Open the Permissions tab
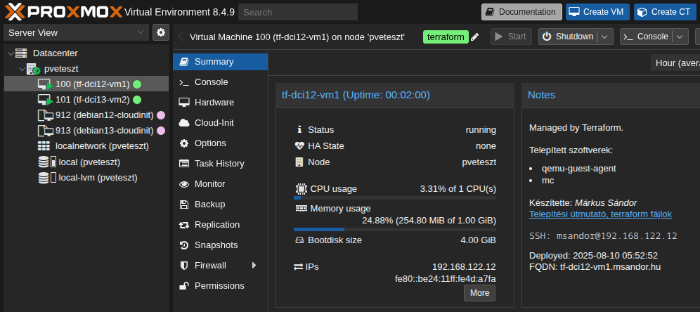The height and width of the screenshot is (312, 700). [221, 286]
